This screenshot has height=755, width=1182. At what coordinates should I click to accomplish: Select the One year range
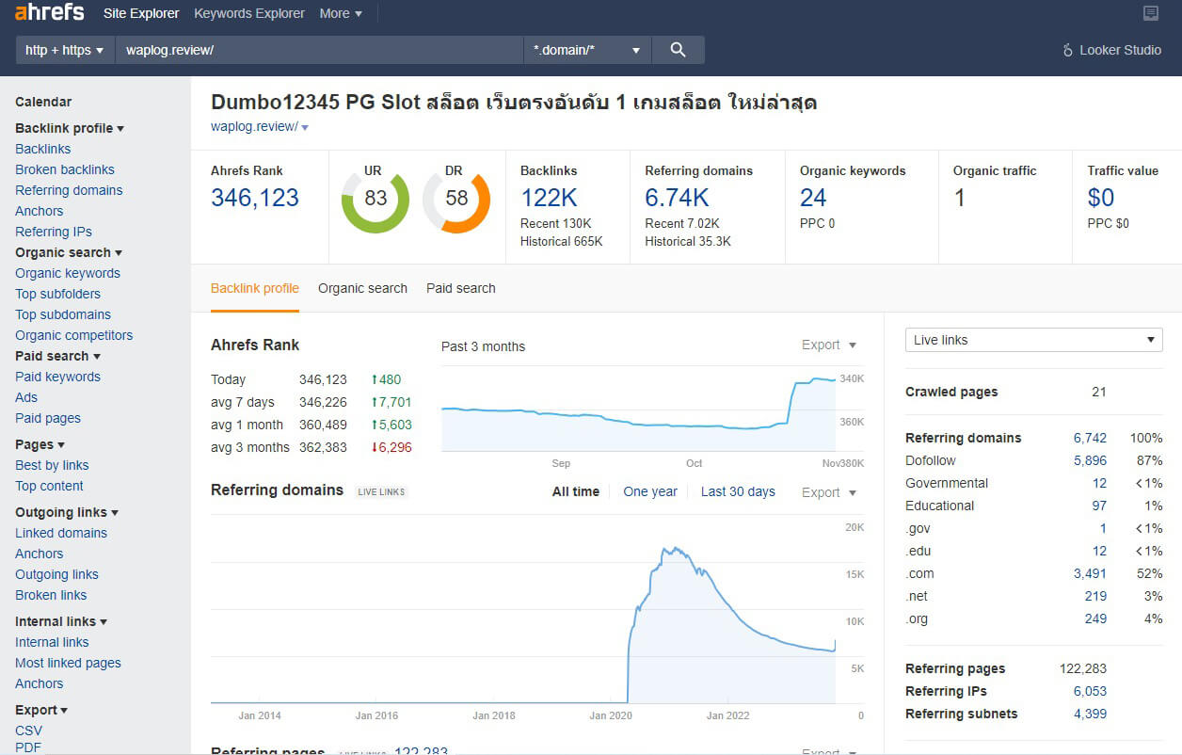point(650,491)
